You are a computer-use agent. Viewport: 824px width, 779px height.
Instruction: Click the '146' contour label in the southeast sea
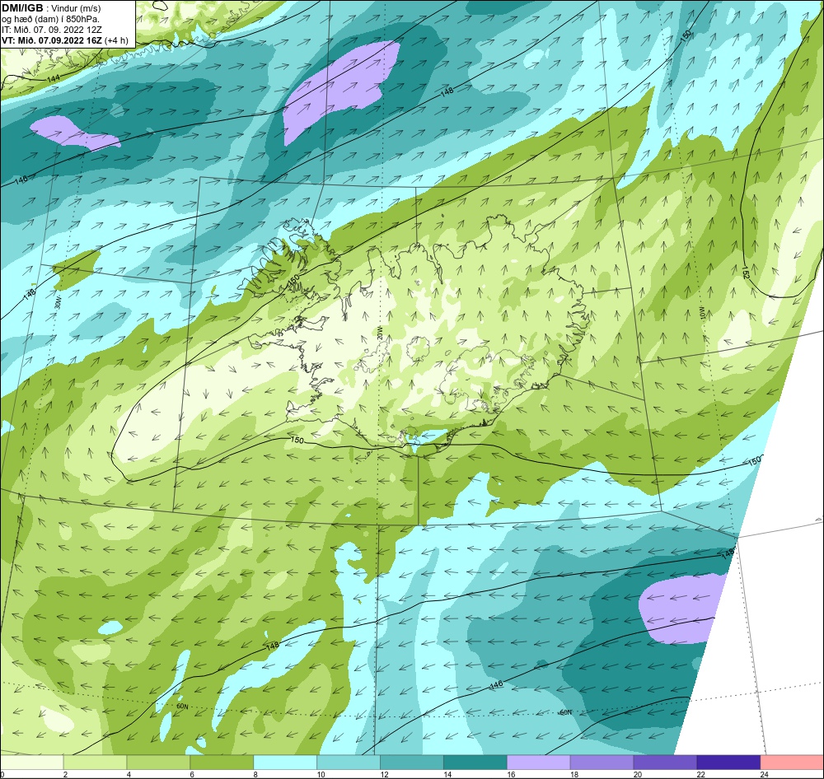(496, 684)
